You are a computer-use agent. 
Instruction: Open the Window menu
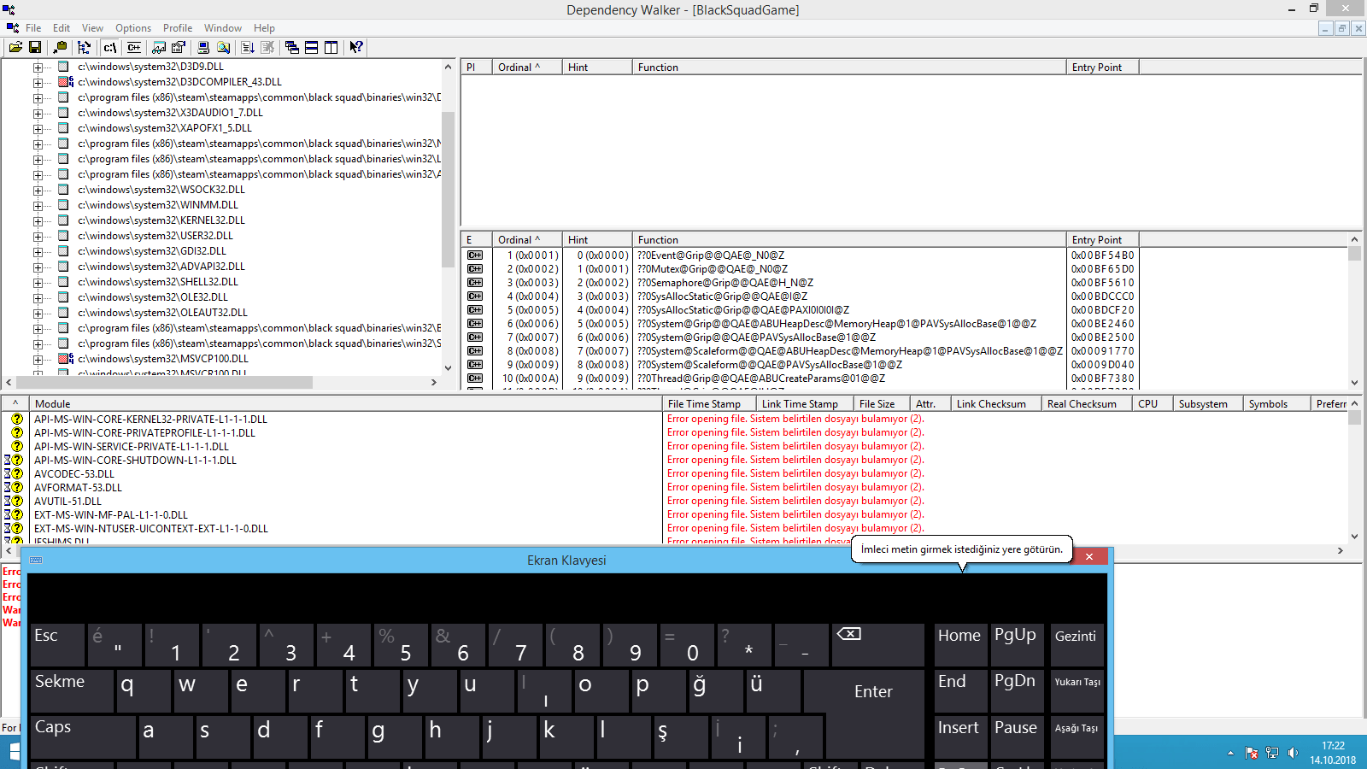coord(223,28)
